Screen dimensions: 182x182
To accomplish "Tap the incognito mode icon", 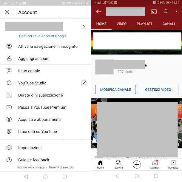I will tap(9, 46).
